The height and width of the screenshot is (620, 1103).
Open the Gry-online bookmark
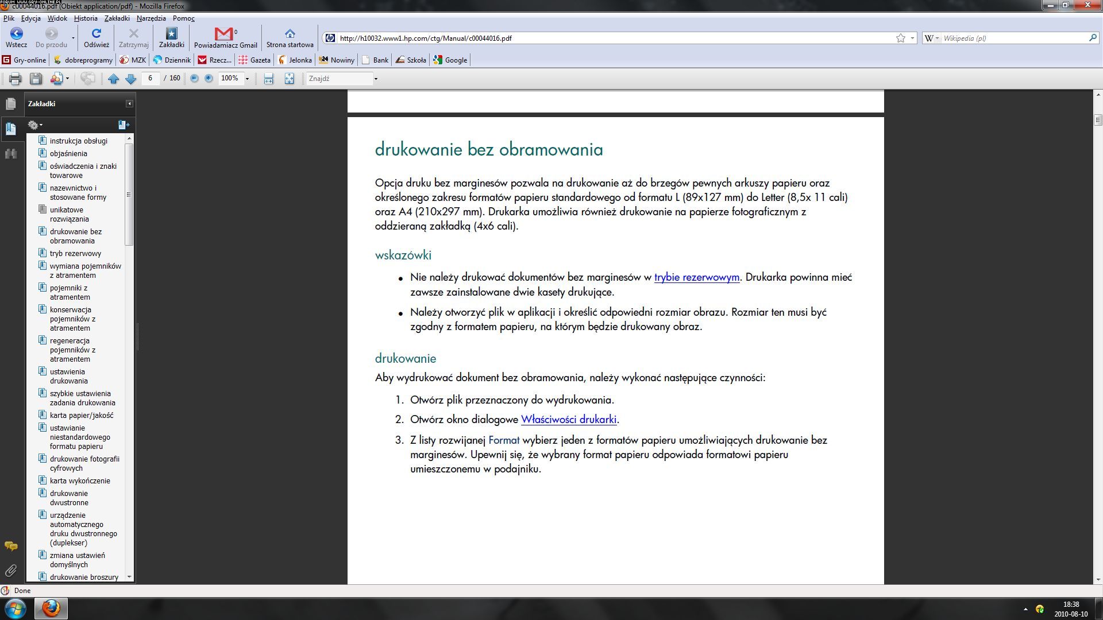(24, 60)
